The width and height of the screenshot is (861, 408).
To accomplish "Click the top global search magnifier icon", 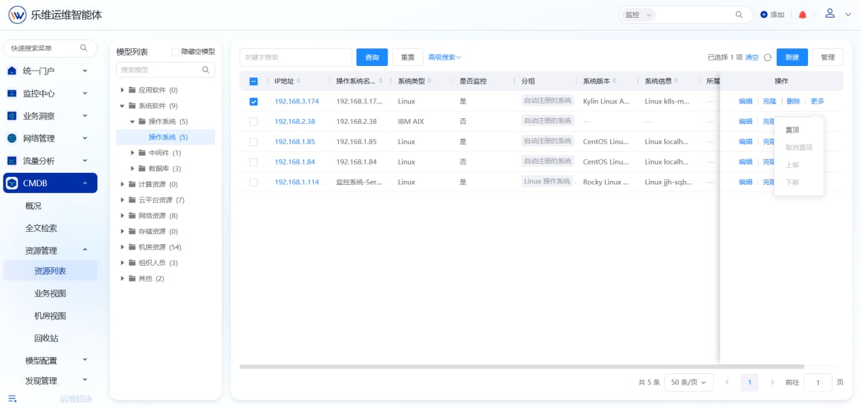I will pos(739,14).
